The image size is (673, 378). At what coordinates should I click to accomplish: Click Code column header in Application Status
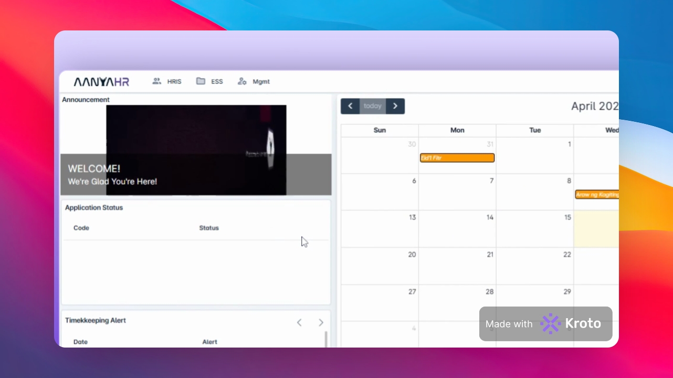[x=81, y=228]
